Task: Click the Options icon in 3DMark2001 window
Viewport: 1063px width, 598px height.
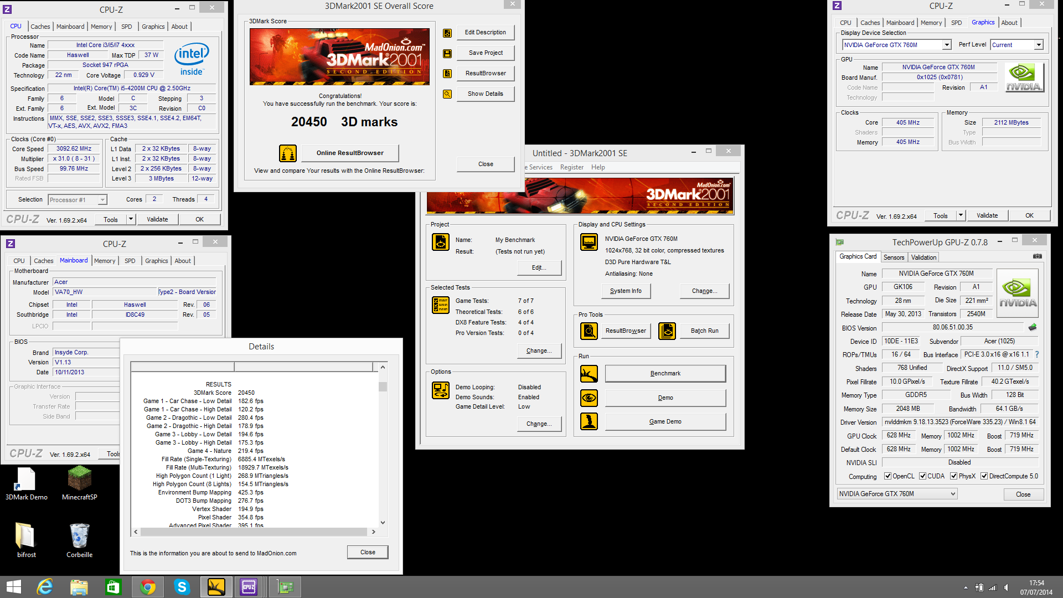Action: click(x=441, y=390)
